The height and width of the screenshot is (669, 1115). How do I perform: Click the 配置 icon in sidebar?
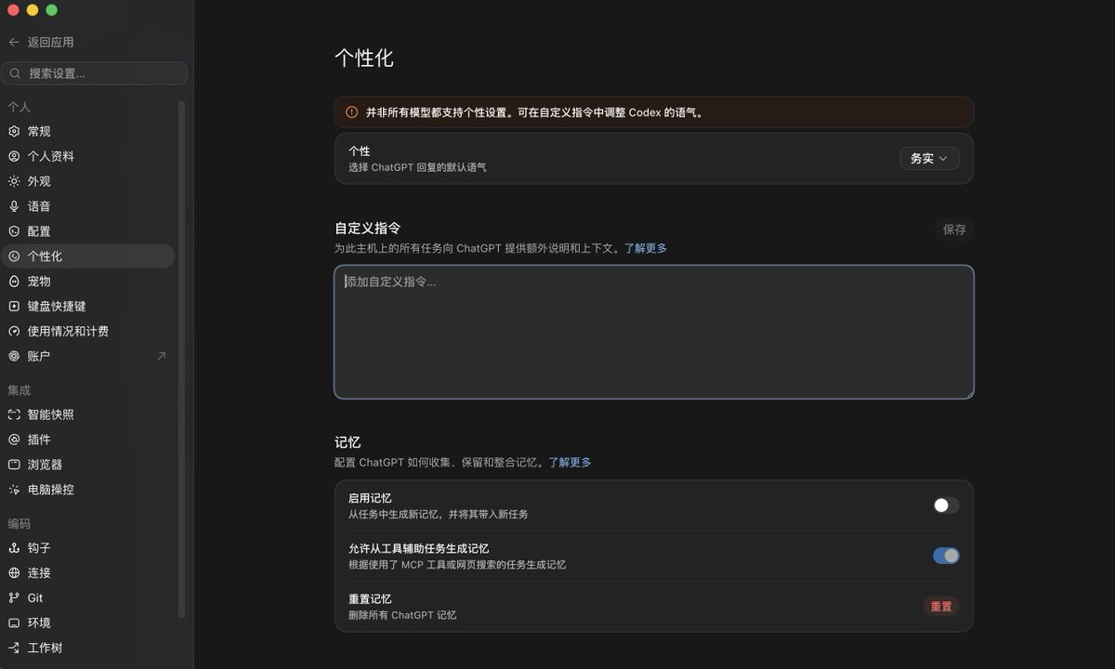[14, 231]
